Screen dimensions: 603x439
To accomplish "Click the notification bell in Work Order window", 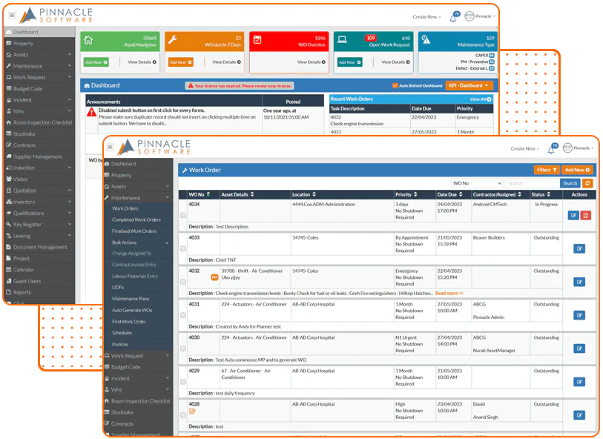I will coord(552,149).
